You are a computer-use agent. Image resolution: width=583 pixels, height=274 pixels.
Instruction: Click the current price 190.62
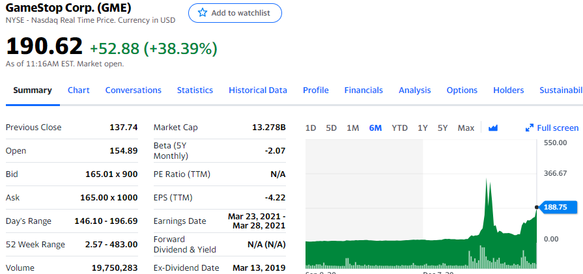pos(44,46)
